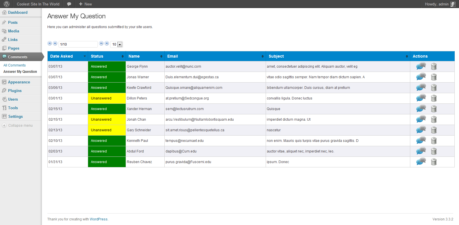The height and width of the screenshot is (225, 459).
Task: Open the Appearance menu in the sidebar
Action: (x=19, y=82)
